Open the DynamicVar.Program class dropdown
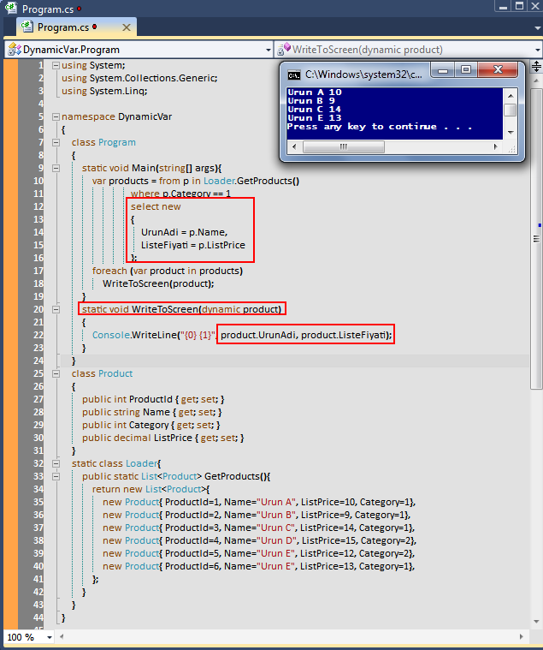The height and width of the screenshot is (650, 543). 268,50
